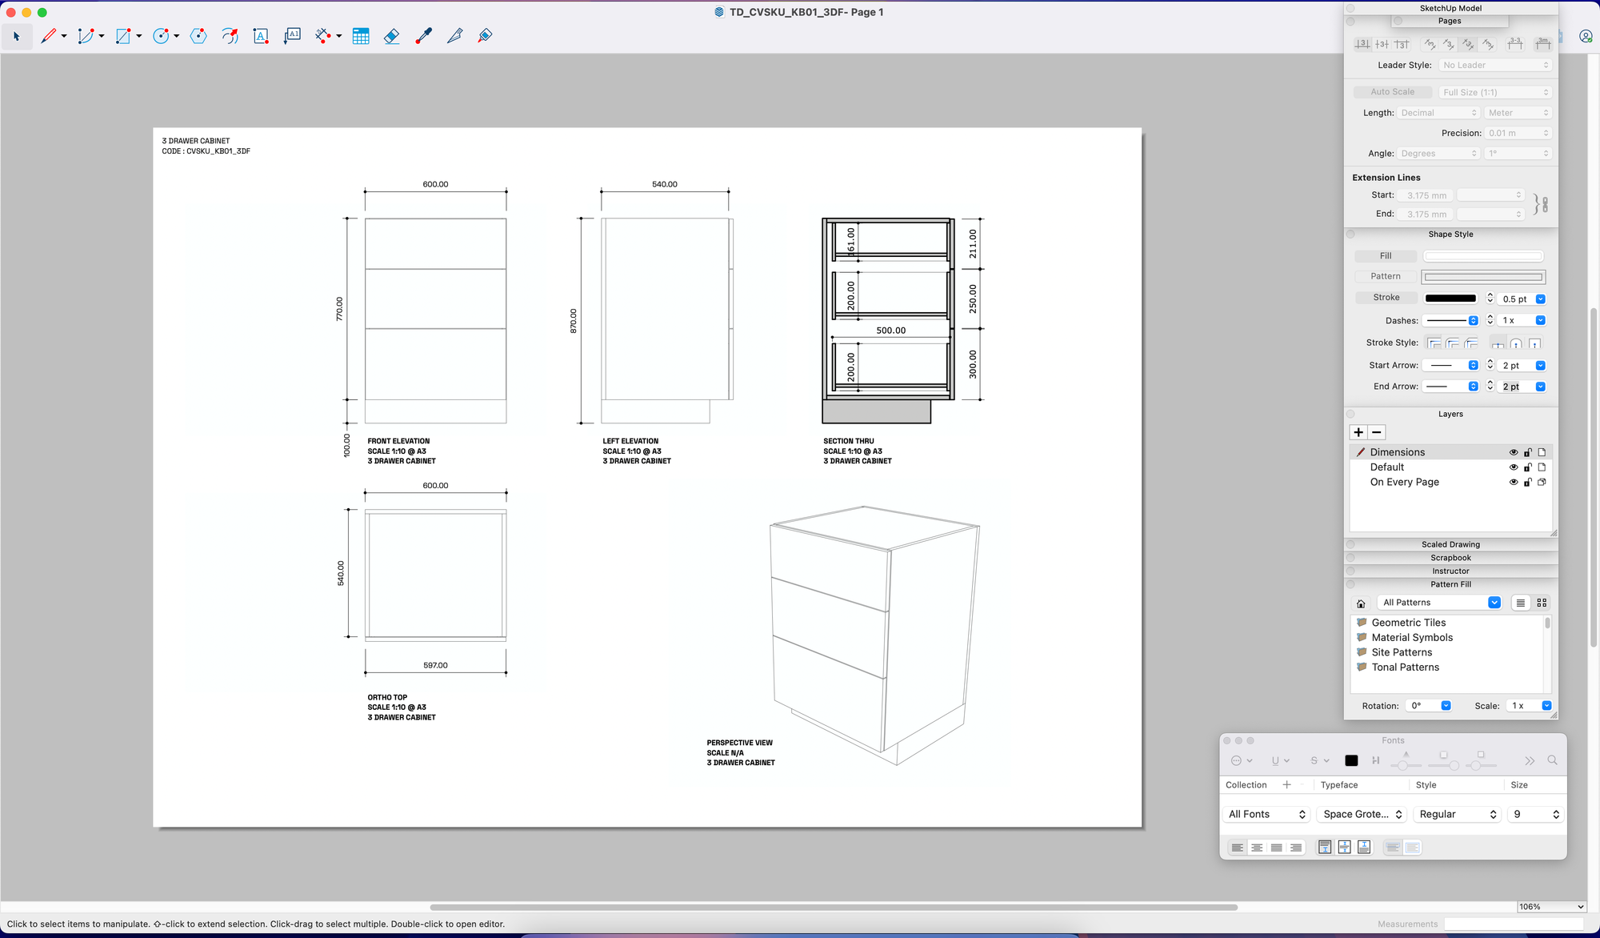This screenshot has width=1600, height=938.
Task: Click the Stroke color swatch
Action: pos(1450,299)
